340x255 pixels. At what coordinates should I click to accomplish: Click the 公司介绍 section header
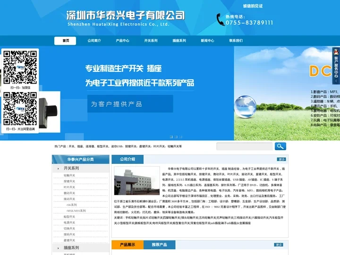[127, 160]
